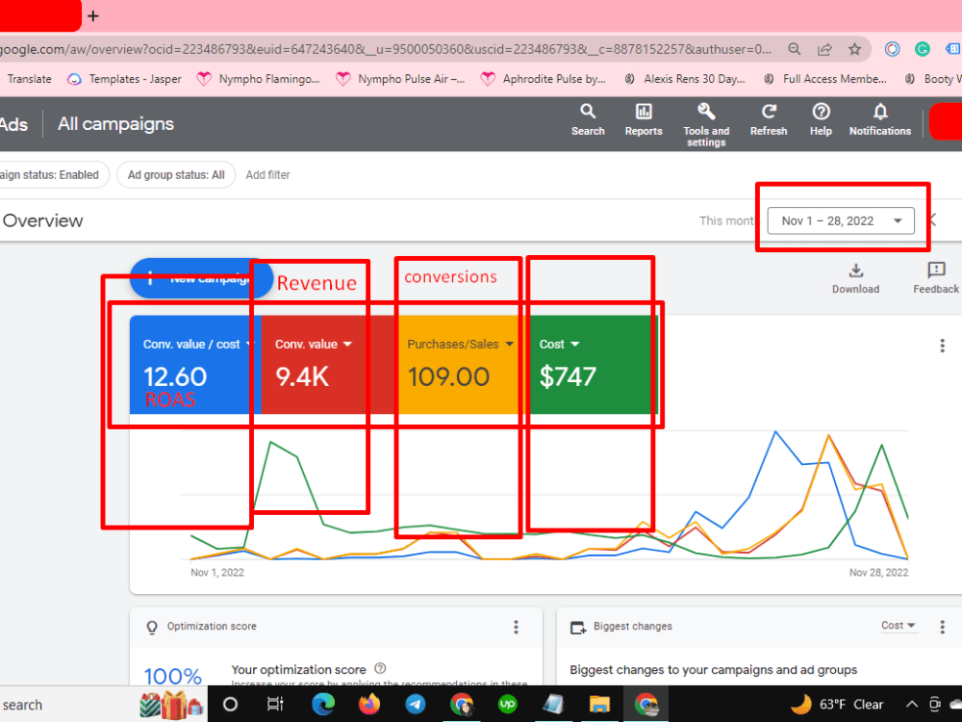Viewport: 962px width, 722px height.
Task: View Notifications bell
Action: click(x=880, y=119)
